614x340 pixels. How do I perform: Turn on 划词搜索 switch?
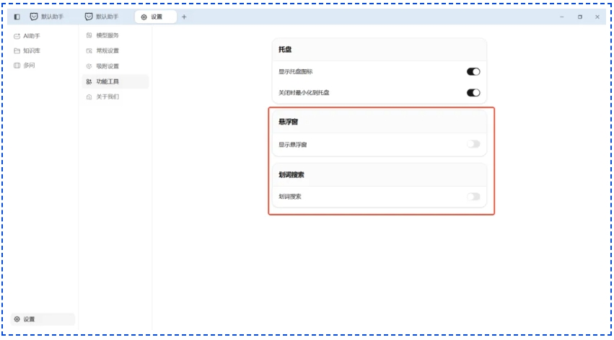click(x=473, y=197)
